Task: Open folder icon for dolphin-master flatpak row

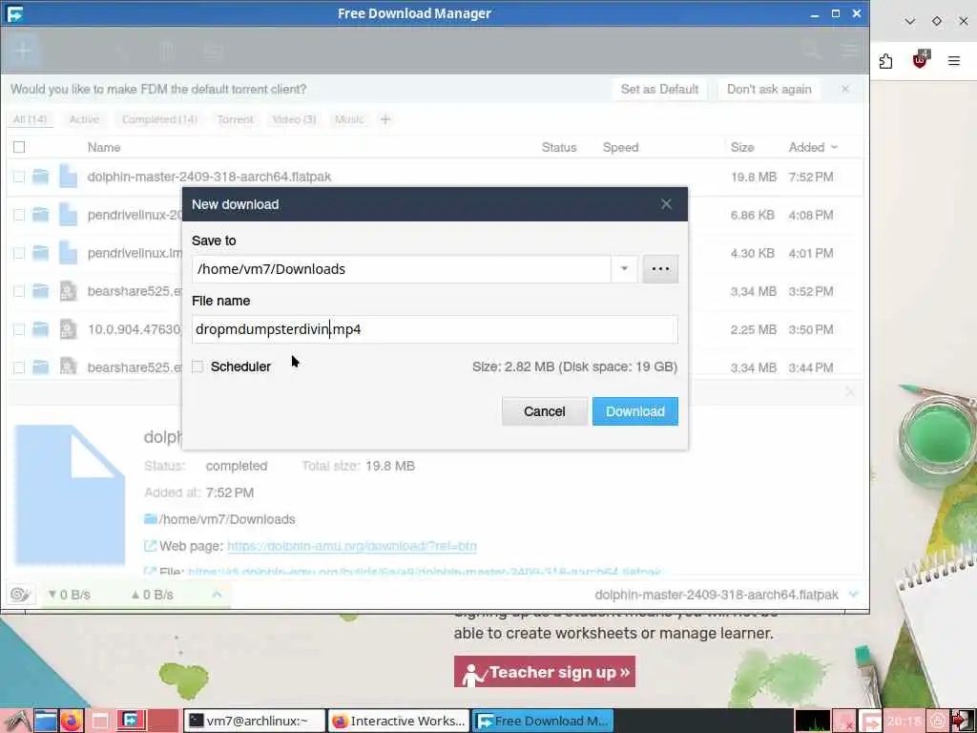Action: (x=40, y=177)
